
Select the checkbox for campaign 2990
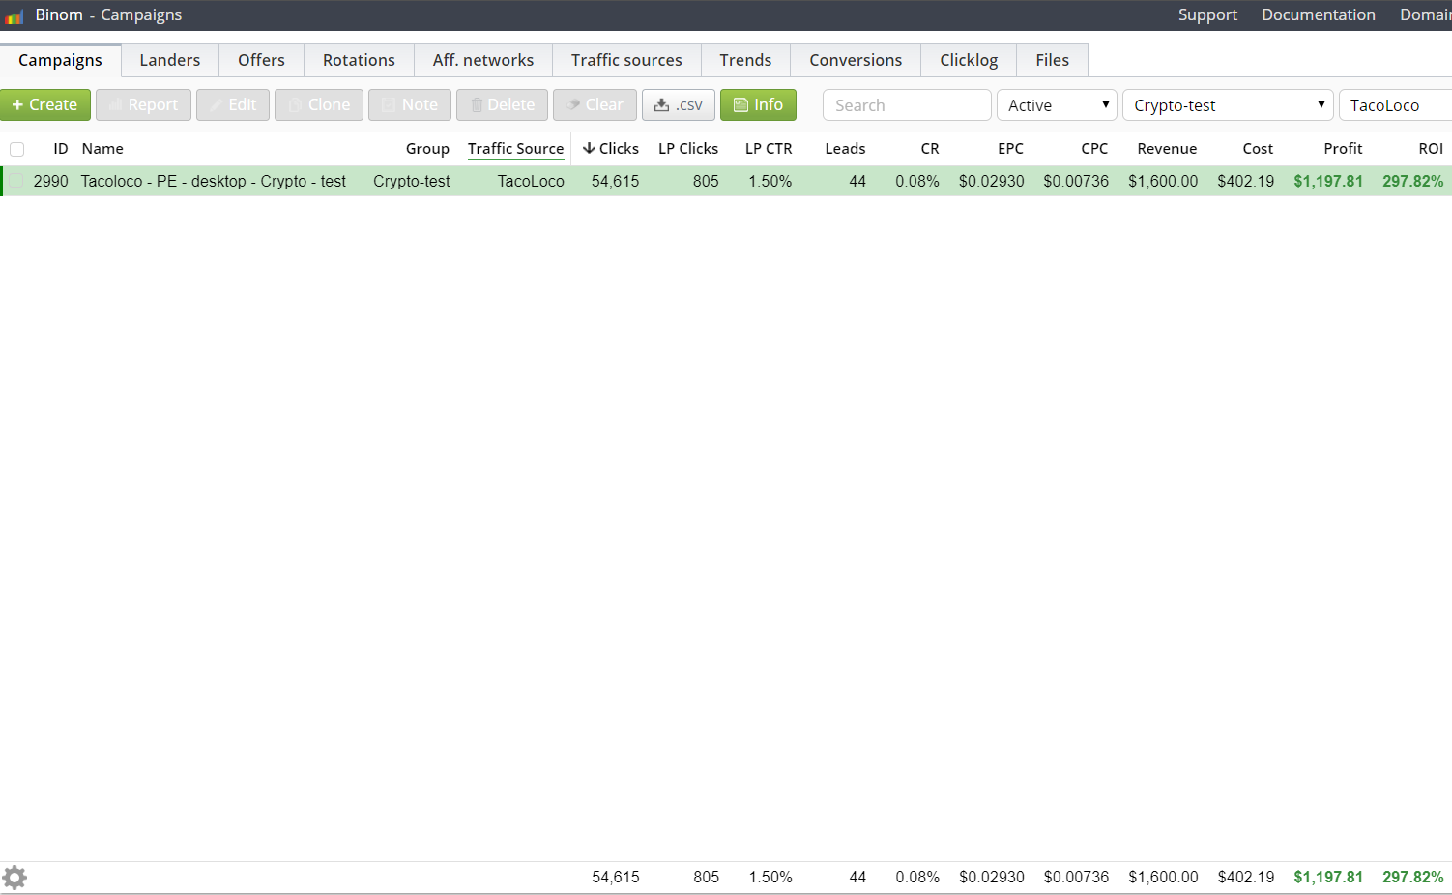16,181
